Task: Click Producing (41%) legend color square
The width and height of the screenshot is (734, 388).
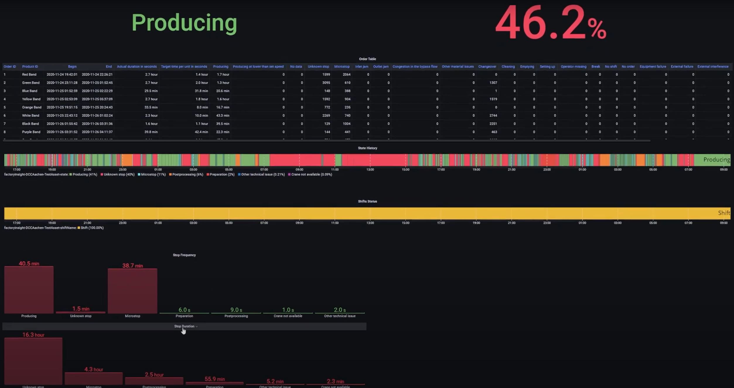Action: pyautogui.click(x=71, y=174)
